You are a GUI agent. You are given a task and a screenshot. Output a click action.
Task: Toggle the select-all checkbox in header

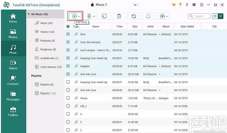coord(68,26)
